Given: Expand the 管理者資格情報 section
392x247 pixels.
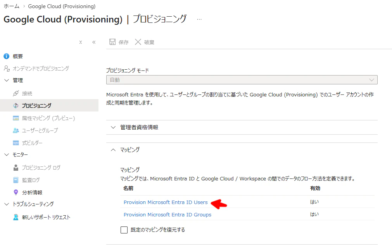Looking at the screenshot, I should (242, 127).
